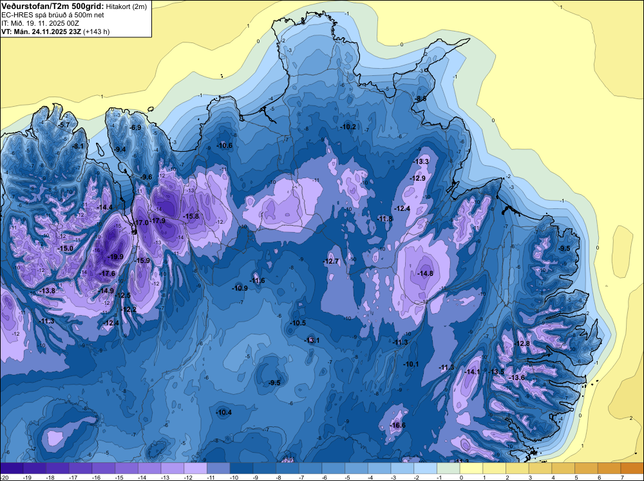Viewport: 644px width, 481px height.
Task: Select the -13.5 temperature label
Action: click(x=496, y=372)
